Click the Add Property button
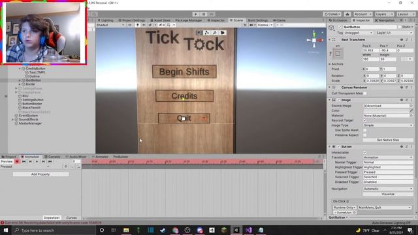 tap(40, 174)
